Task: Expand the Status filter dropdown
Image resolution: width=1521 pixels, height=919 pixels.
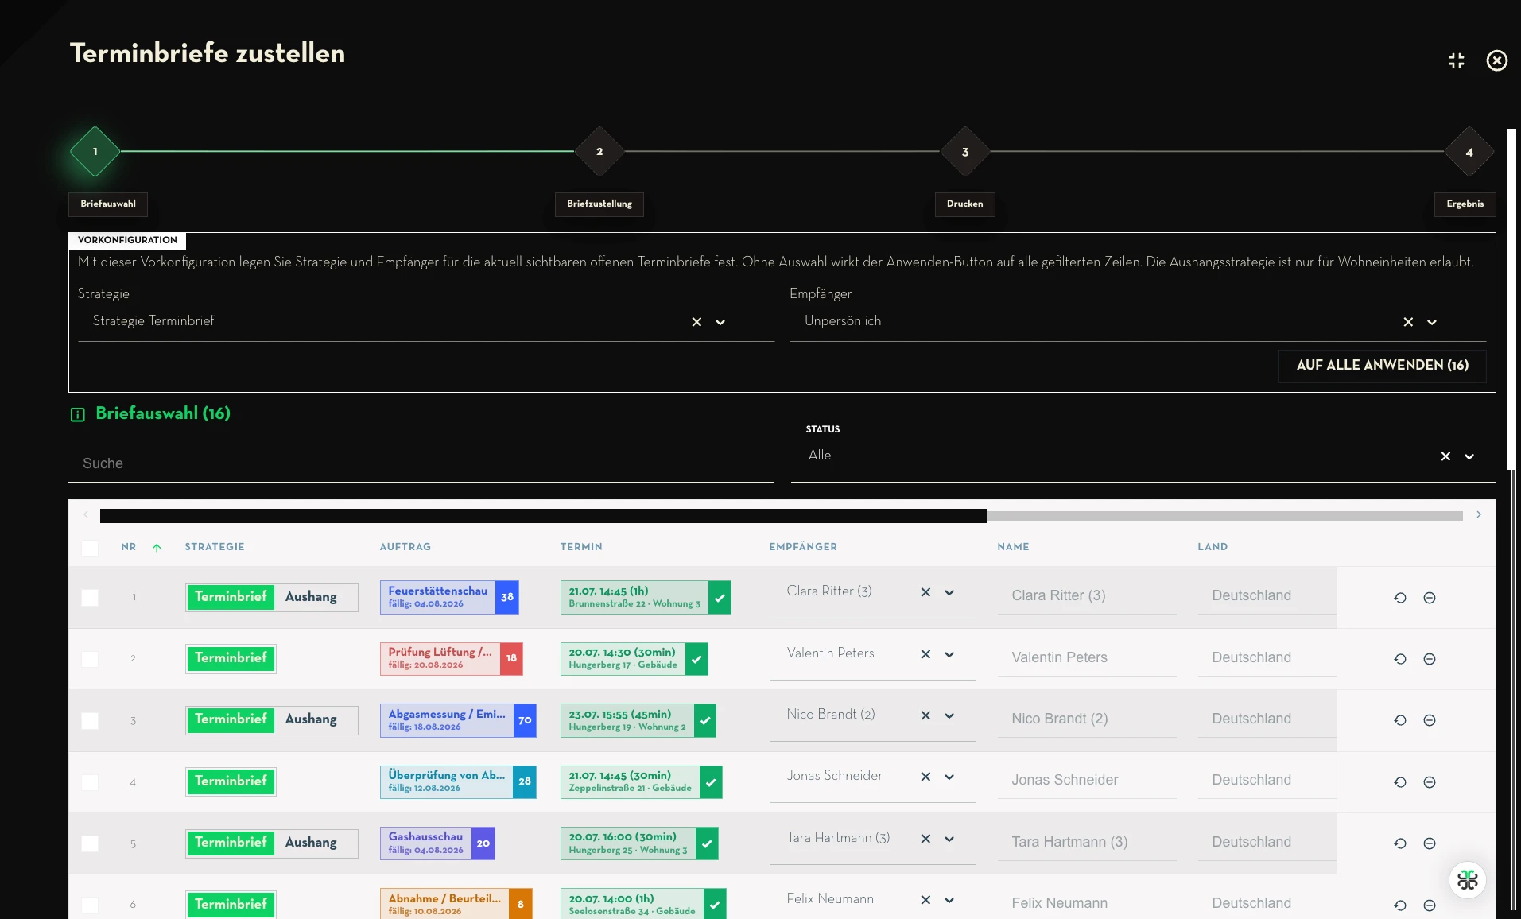Action: pyautogui.click(x=1469, y=456)
